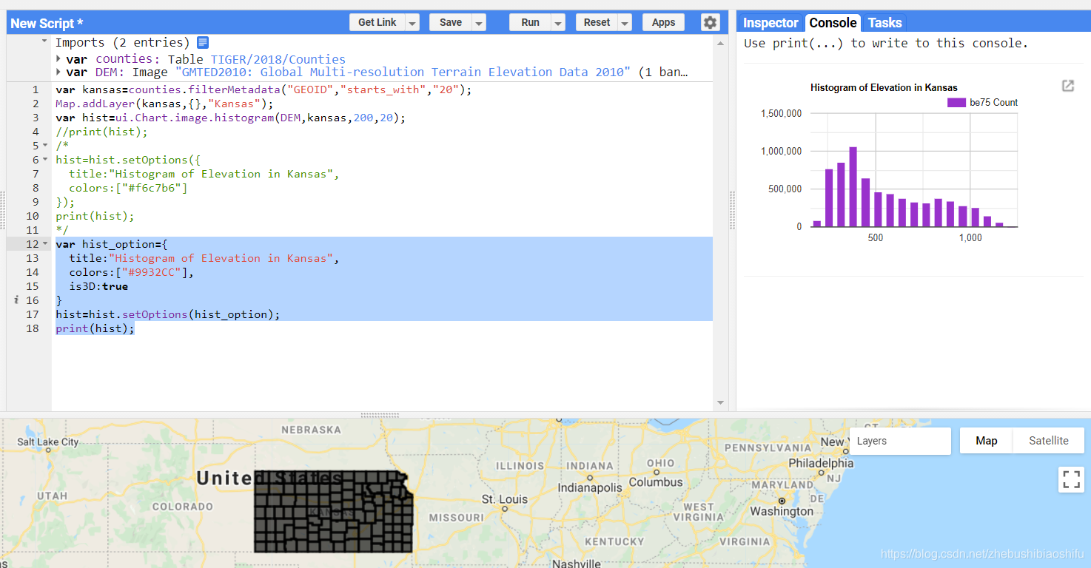Fold the comment block at line 5
This screenshot has height=568, width=1091.
(x=45, y=146)
